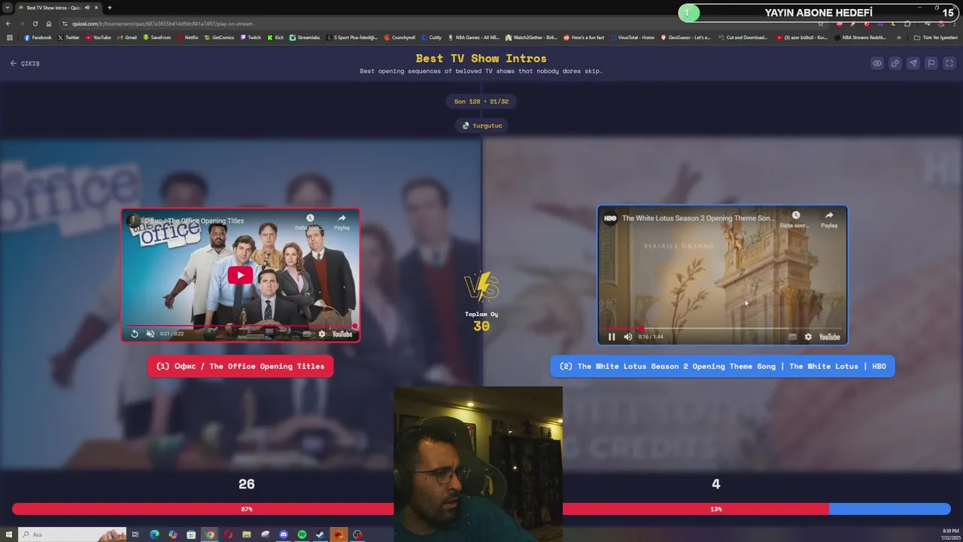The image size is (963, 542).
Task: Open the Crunchyroll bookmark
Action: tap(399, 38)
